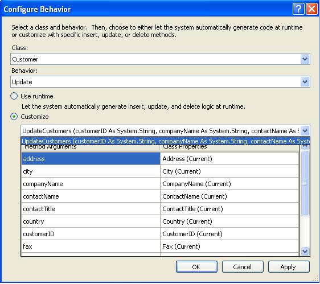Click the Apply button

289,267
